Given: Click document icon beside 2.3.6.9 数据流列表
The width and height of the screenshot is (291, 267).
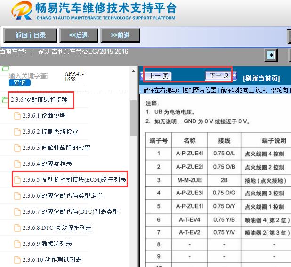Looking at the screenshot, I should click(17, 244).
